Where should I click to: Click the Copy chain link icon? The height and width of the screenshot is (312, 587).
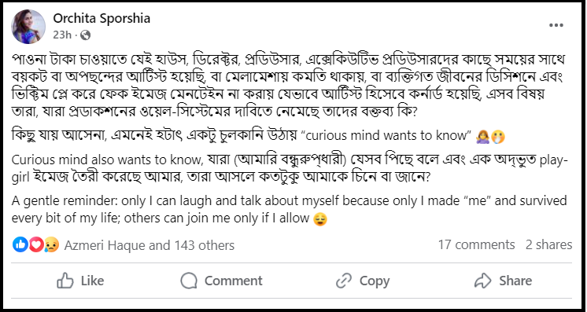point(344,281)
